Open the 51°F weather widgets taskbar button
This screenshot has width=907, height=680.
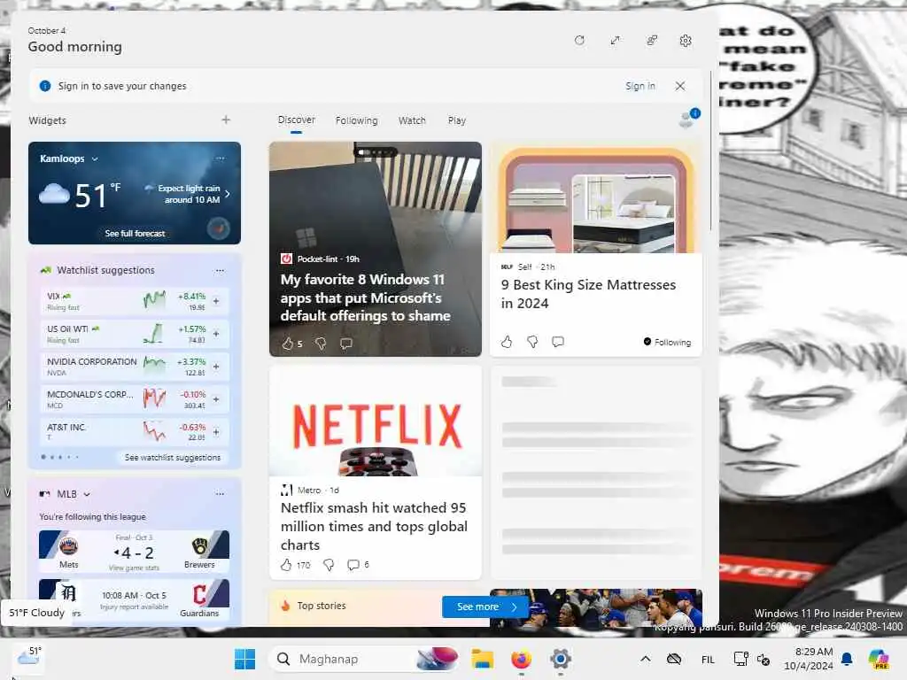pyautogui.click(x=29, y=658)
